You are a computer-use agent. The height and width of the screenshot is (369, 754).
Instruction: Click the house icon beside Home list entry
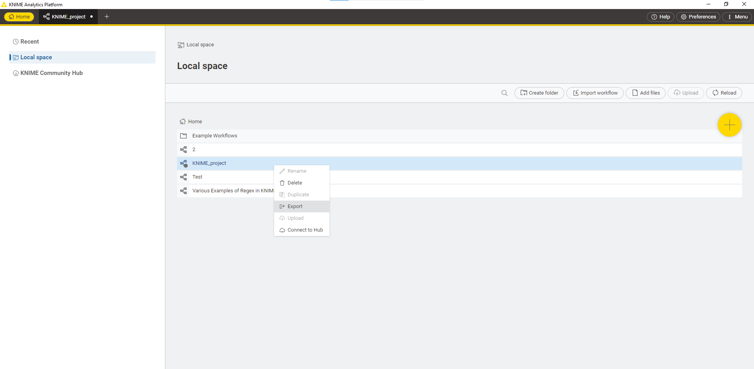pyautogui.click(x=183, y=122)
